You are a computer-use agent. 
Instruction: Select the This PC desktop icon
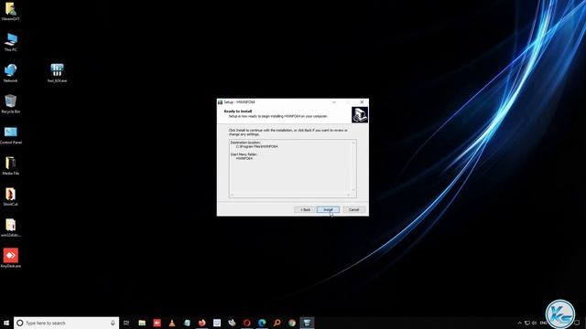pyautogui.click(x=11, y=42)
